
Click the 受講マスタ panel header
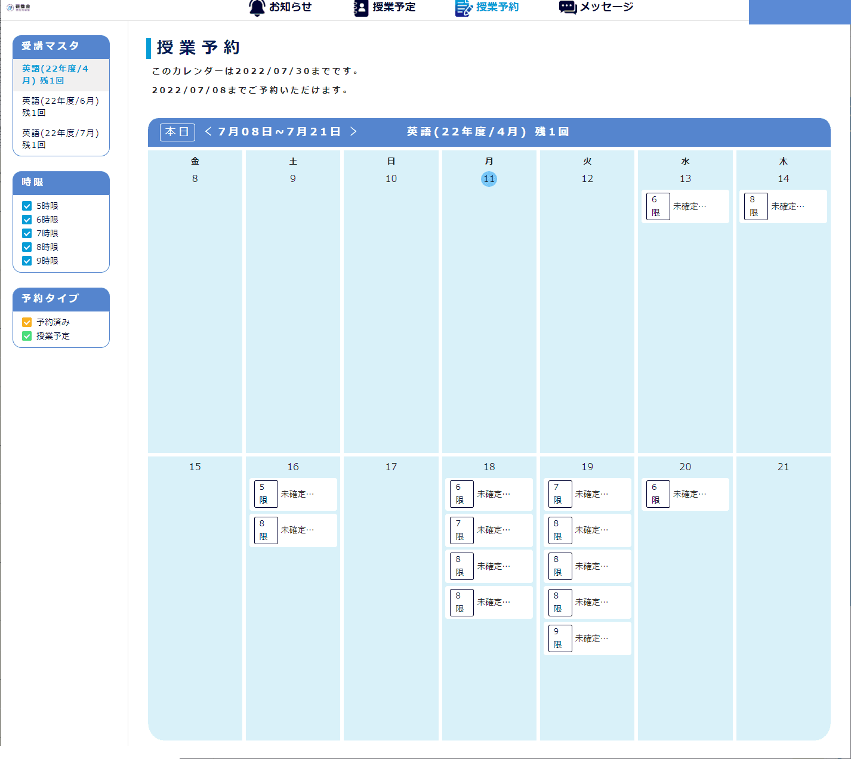point(61,47)
